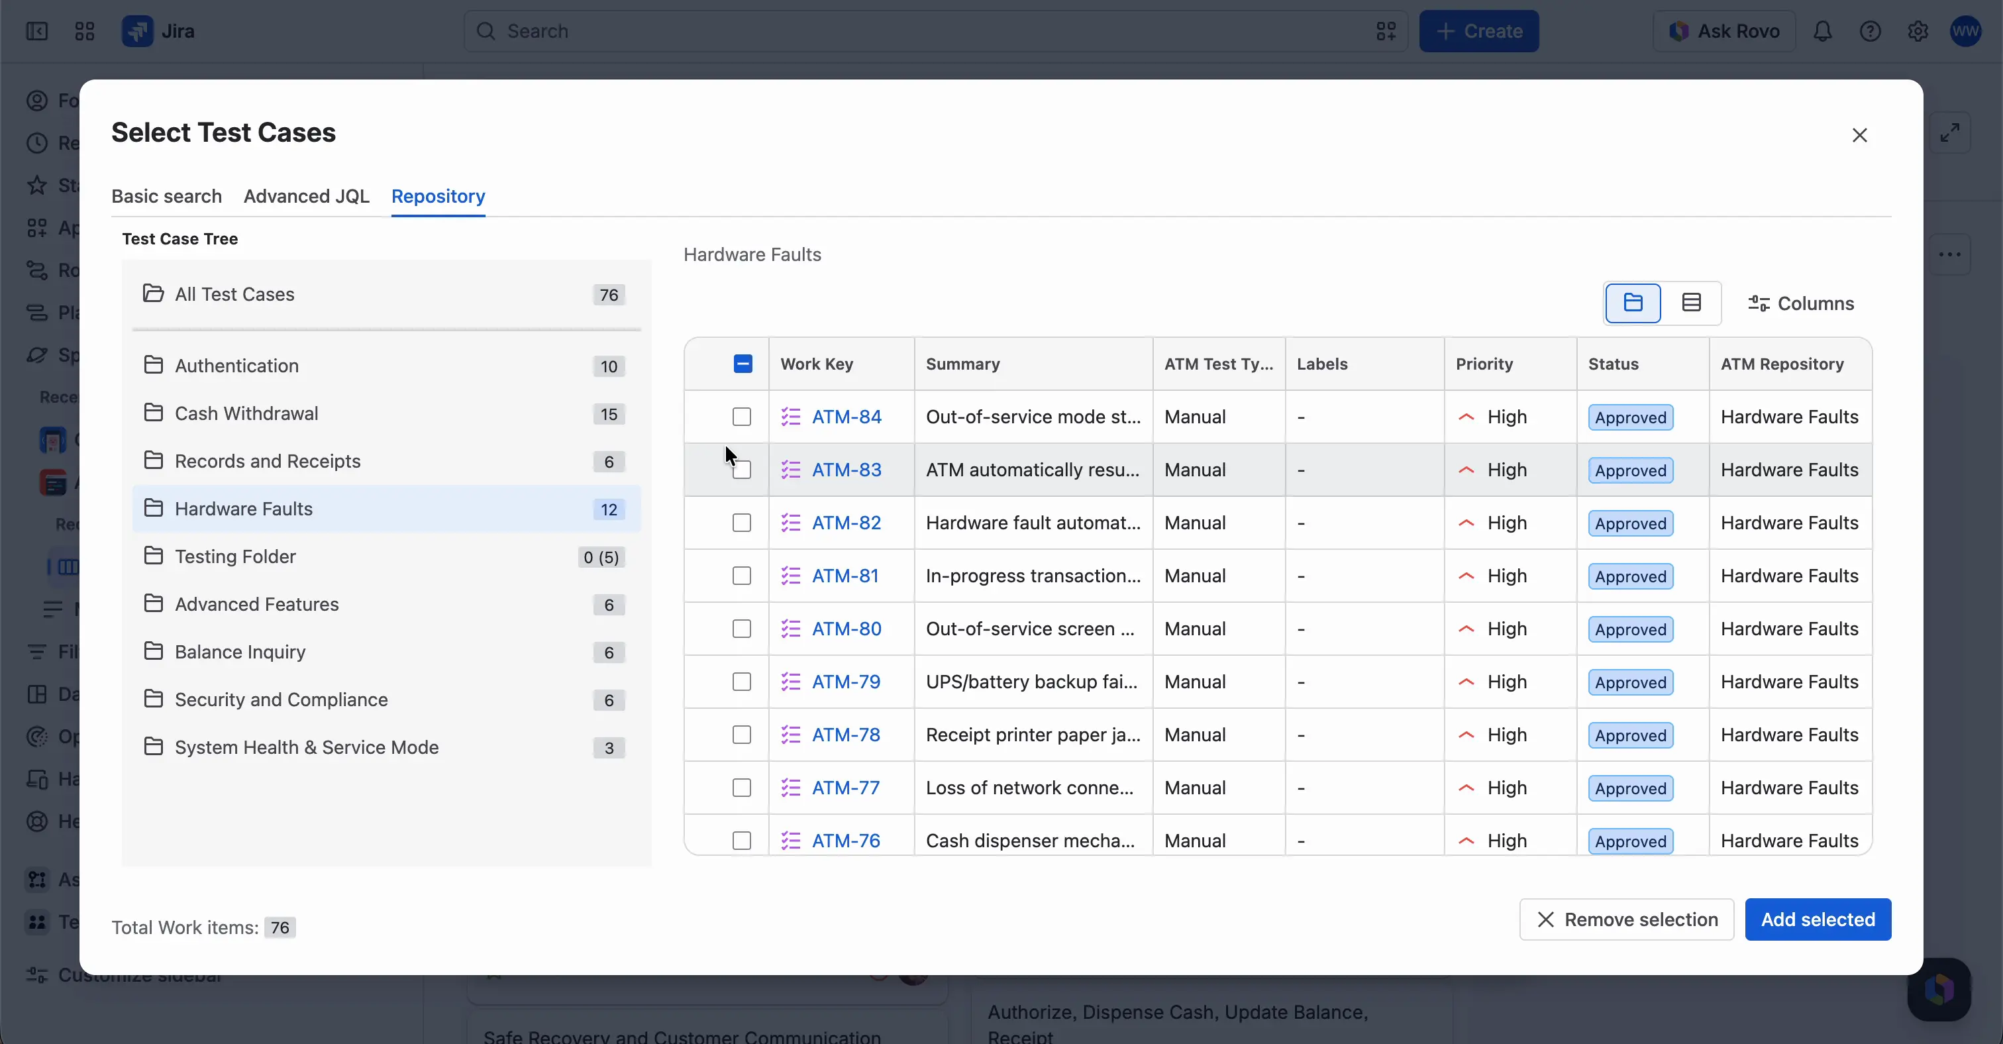Click the Add selected button
The height and width of the screenshot is (1044, 2003).
[x=1817, y=919]
